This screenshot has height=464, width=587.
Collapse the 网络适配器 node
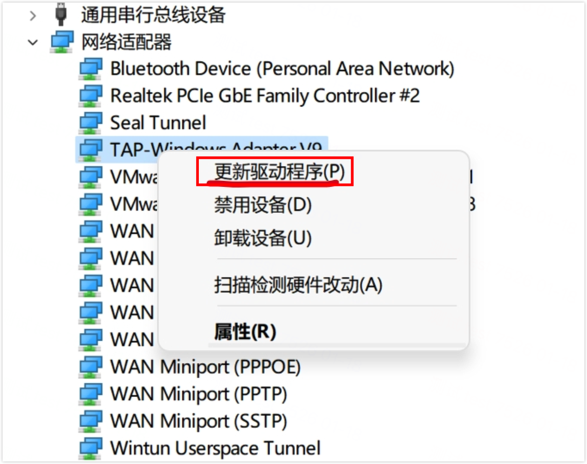pyautogui.click(x=33, y=42)
